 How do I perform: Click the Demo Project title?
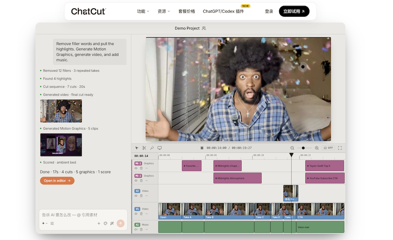pos(187,28)
